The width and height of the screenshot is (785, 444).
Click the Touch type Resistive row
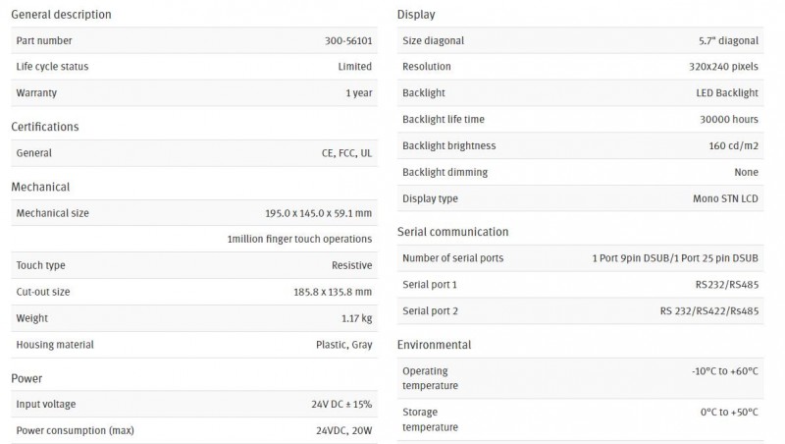pyautogui.click(x=194, y=265)
